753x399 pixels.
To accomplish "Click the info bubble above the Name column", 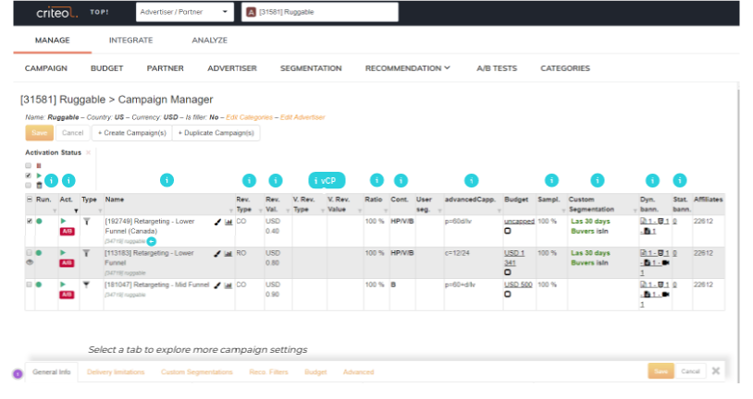I will point(167,180).
